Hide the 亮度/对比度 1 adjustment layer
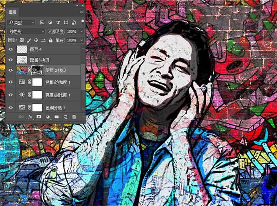 [11, 95]
